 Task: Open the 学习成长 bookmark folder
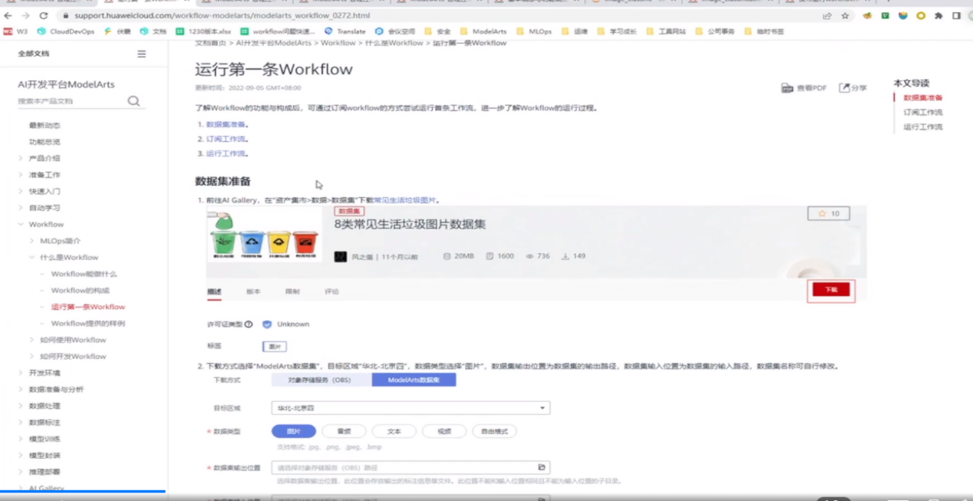617,31
